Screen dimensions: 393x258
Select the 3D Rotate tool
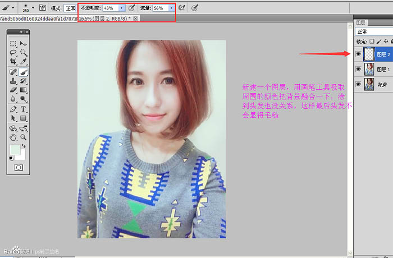[13, 128]
